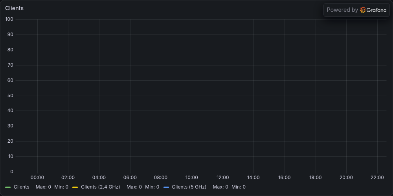Click Max: 0 value beside Clients (5 GHz)
Image resolution: width=393 pixels, height=196 pixels.
tap(220, 187)
